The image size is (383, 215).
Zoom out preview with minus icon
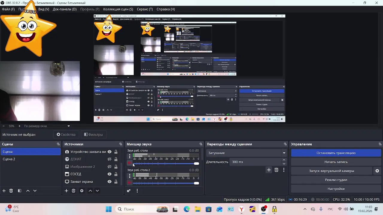coord(3,126)
